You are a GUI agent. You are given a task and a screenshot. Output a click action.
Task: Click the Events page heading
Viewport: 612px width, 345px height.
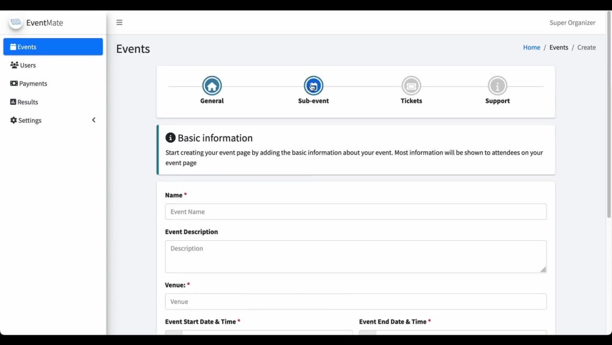133,49
